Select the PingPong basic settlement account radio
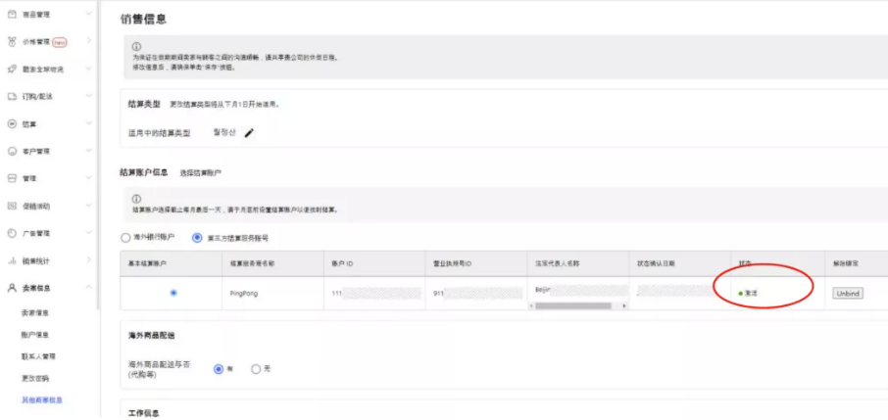The height and width of the screenshot is (420, 888). (x=173, y=293)
